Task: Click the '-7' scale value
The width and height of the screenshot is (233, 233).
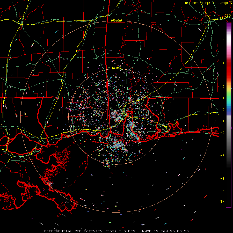Action: (x=222, y=190)
